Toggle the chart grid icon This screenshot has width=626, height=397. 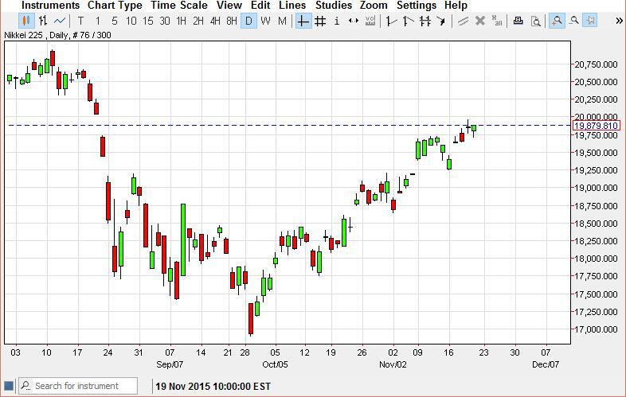(319, 21)
